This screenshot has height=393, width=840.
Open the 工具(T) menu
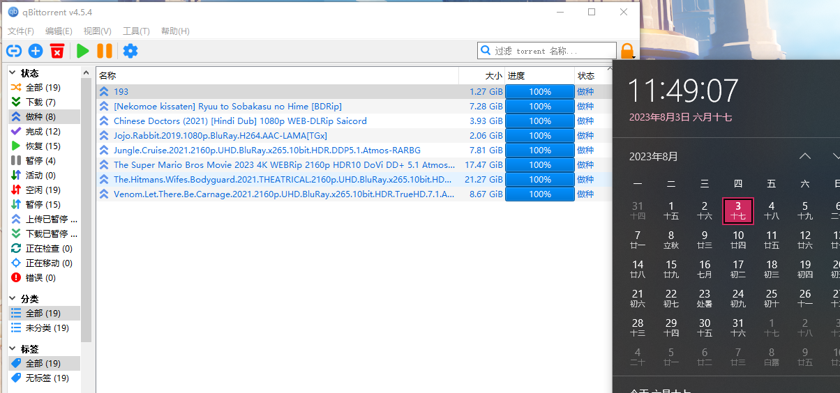136,31
